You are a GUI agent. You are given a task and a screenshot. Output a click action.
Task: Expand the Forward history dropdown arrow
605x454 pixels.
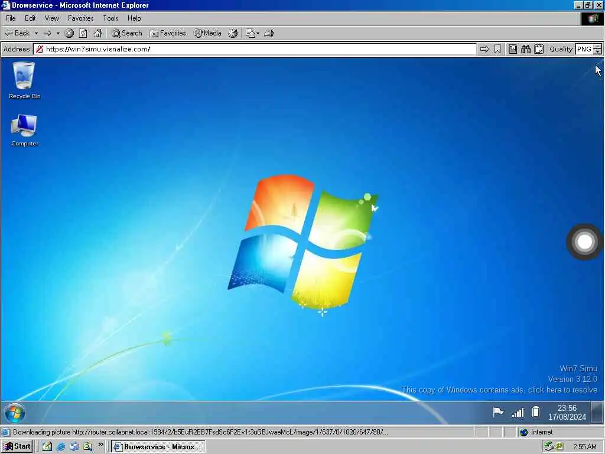pos(58,33)
